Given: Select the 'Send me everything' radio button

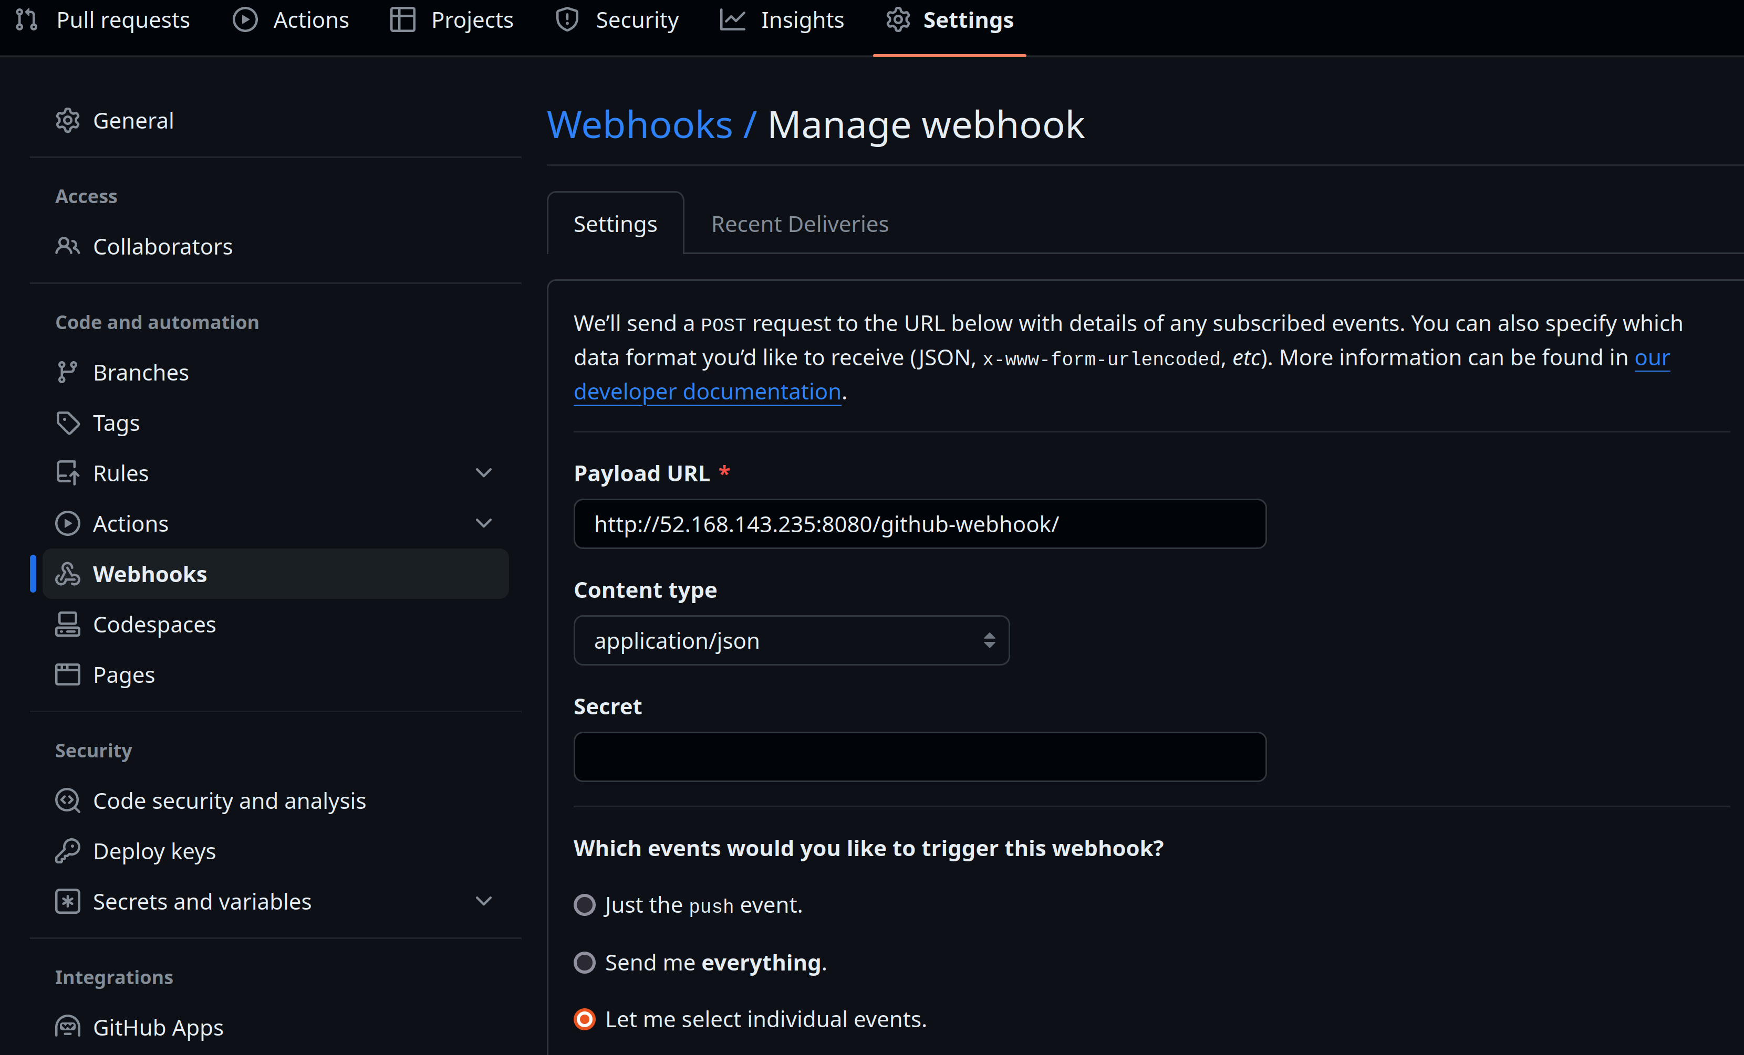Looking at the screenshot, I should (x=585, y=963).
